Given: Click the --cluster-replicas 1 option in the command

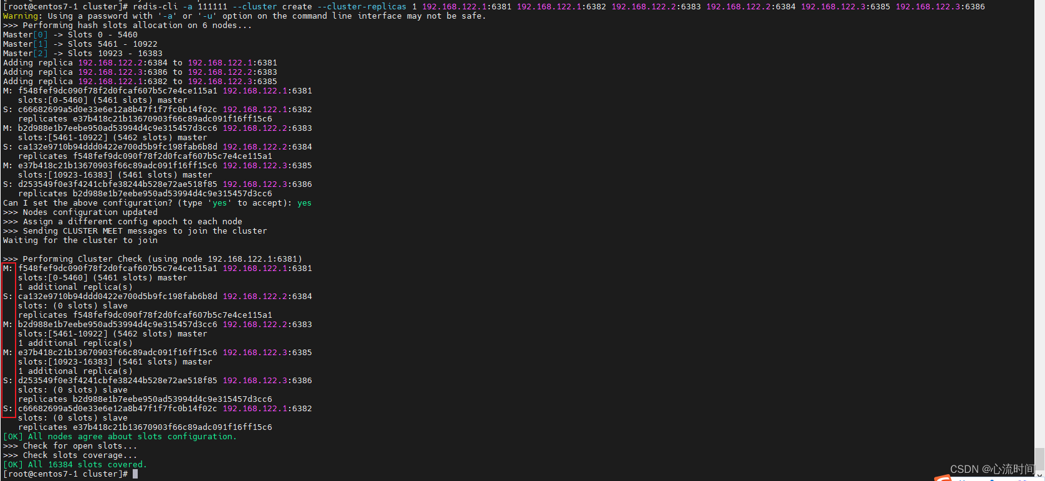Looking at the screenshot, I should pos(367,6).
